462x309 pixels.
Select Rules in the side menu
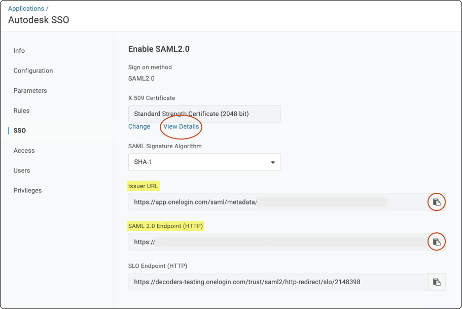tap(21, 111)
